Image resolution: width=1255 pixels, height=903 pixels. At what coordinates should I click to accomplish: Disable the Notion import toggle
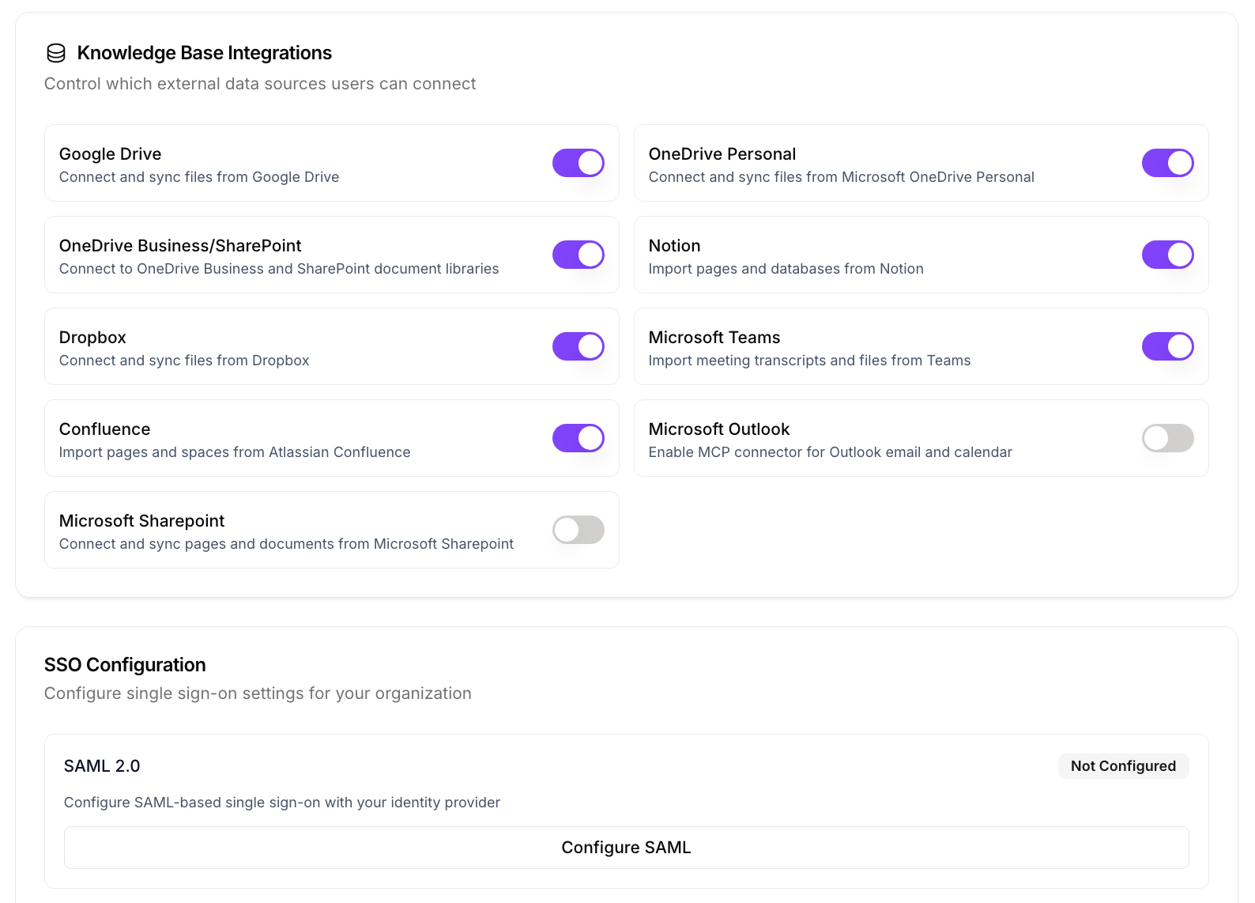point(1167,255)
